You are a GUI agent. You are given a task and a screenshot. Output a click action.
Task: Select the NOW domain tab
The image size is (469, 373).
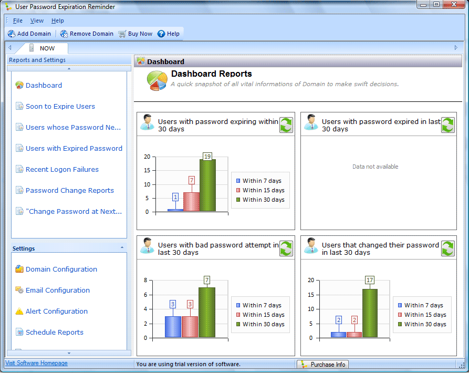(44, 48)
